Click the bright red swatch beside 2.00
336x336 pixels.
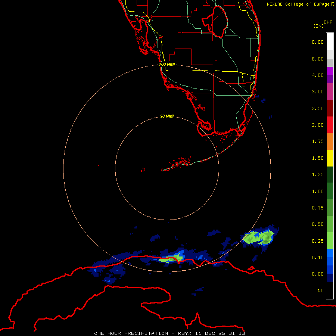pyautogui.click(x=330, y=125)
